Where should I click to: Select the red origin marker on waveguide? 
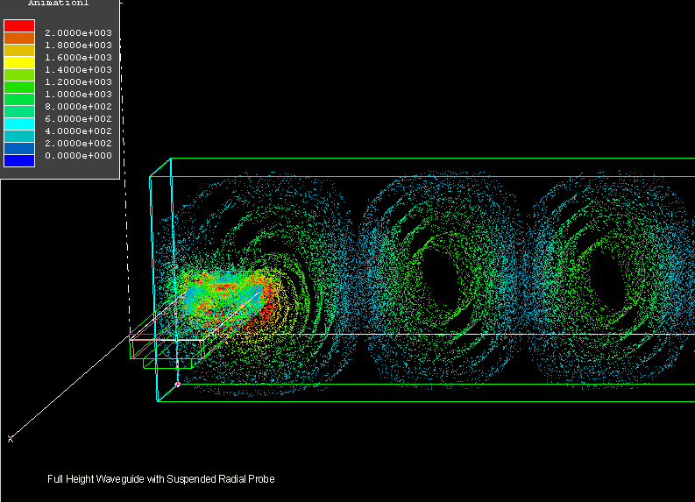click(x=177, y=384)
